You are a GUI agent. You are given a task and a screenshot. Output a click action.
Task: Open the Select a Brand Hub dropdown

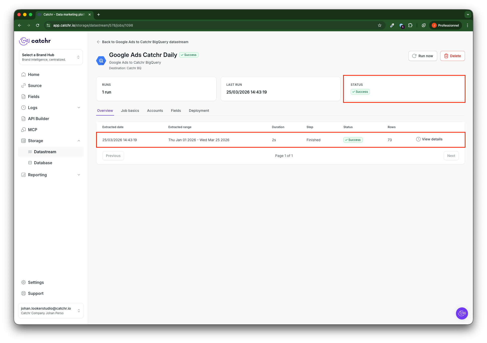tap(51, 57)
